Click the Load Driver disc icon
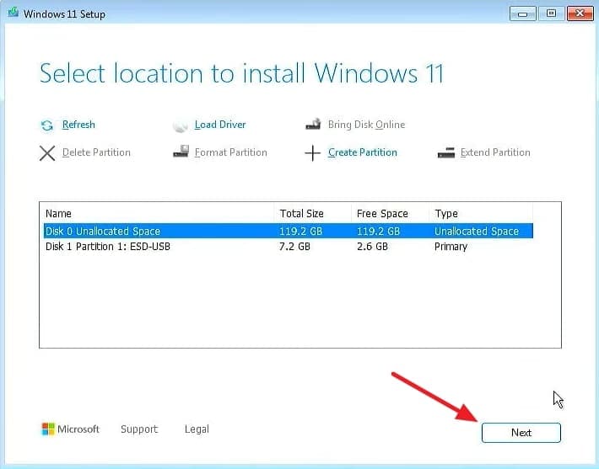 tap(180, 125)
